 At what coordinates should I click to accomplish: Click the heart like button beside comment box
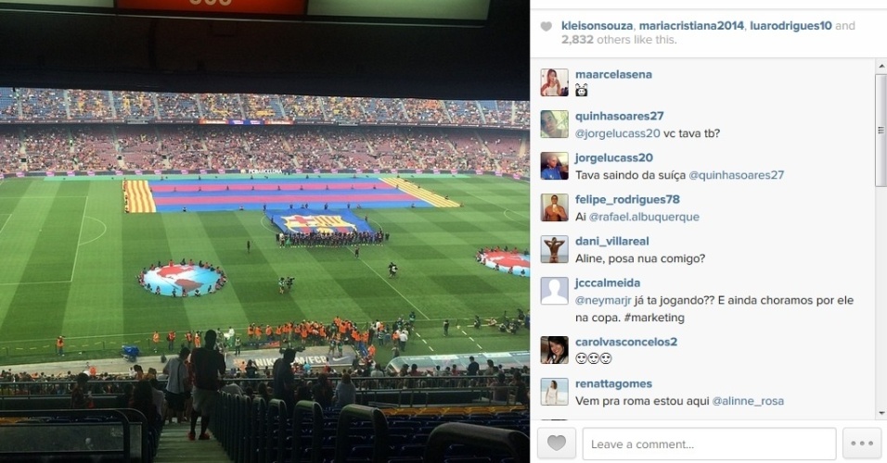tap(556, 444)
